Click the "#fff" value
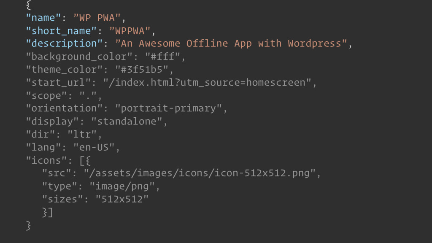This screenshot has height=243, width=432. 162,57
